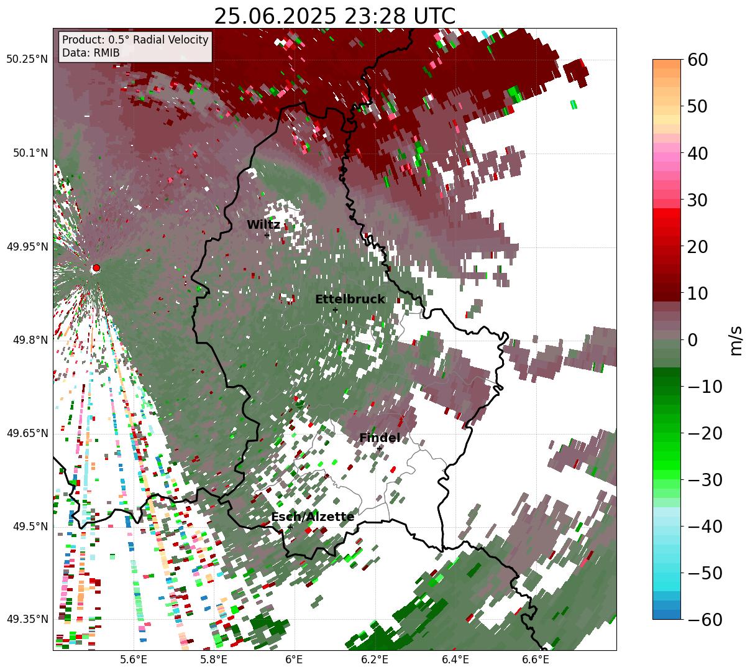
Task: Click the 49.65°N latitude tick label
Action: tap(27, 433)
